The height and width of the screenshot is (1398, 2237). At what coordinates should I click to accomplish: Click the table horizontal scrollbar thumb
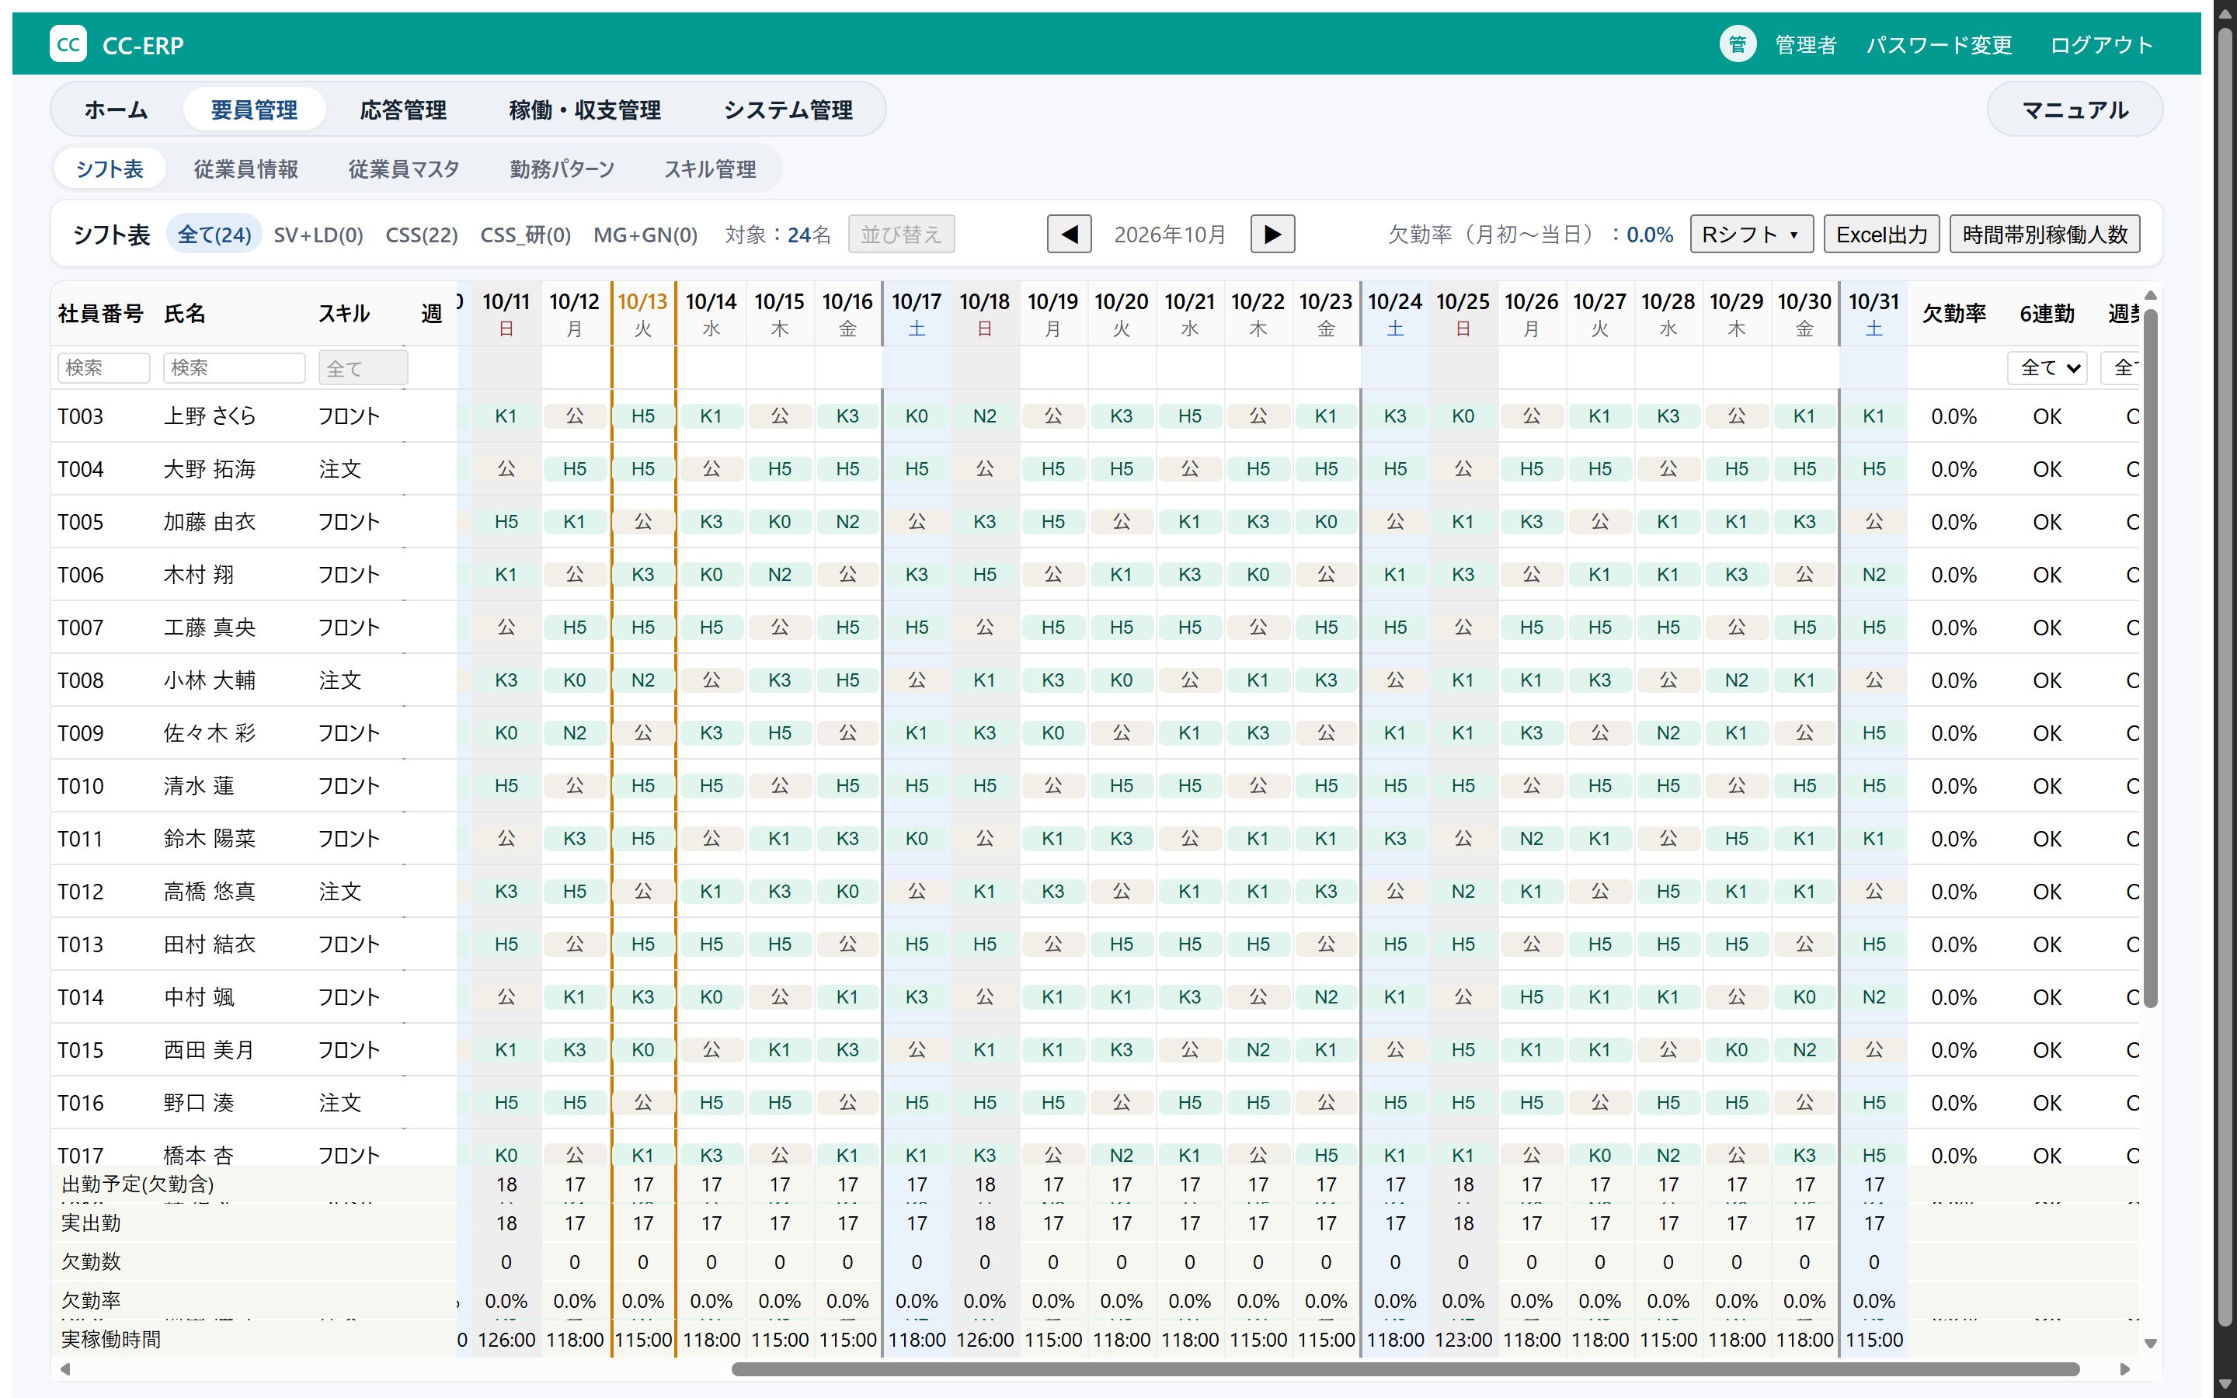1405,1369
